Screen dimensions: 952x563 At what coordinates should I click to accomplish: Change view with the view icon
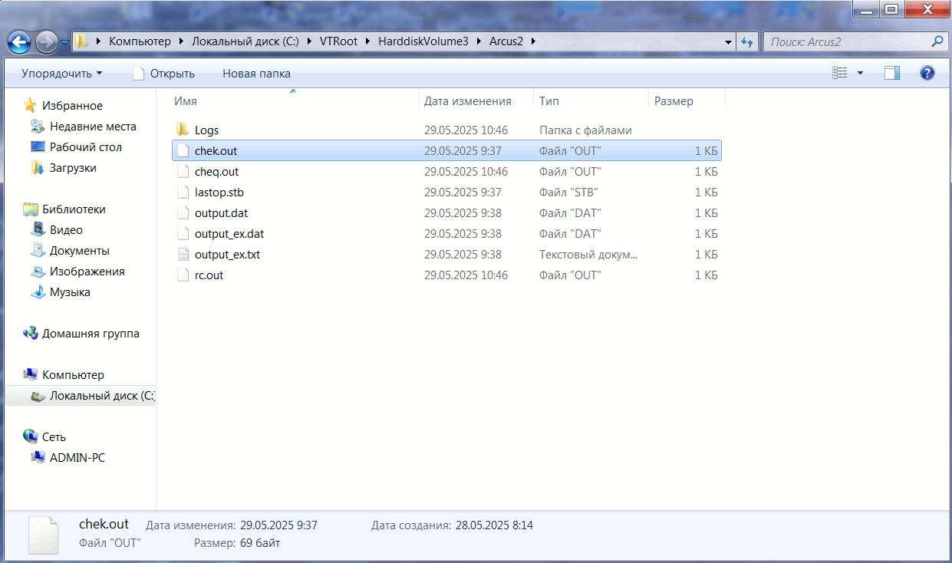[840, 73]
